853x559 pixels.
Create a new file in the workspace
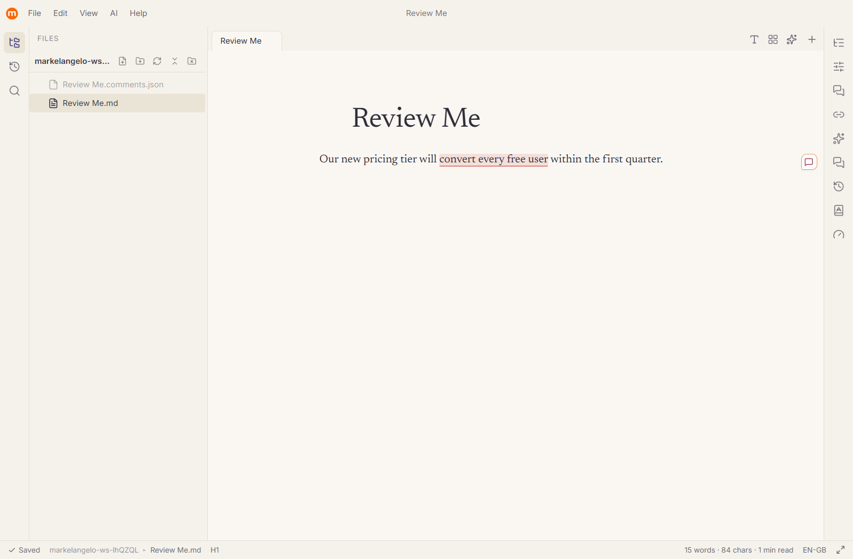[x=123, y=61]
